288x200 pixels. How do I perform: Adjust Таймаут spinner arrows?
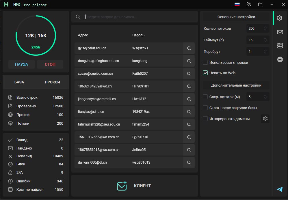265,40
